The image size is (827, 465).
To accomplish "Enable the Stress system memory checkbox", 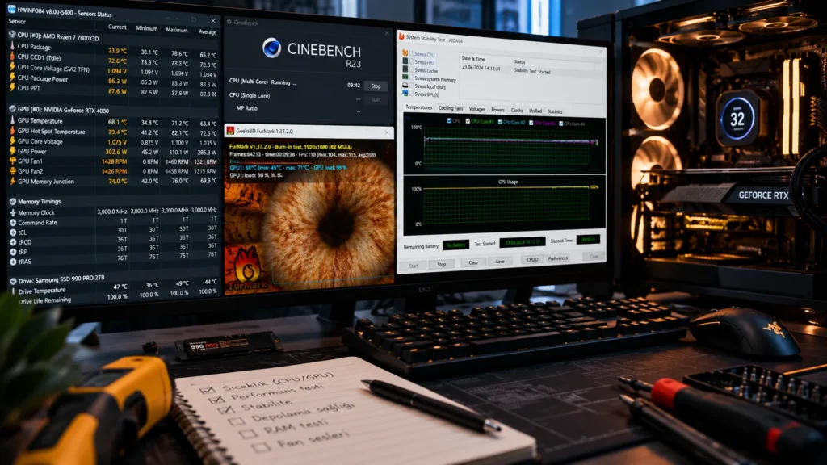I will tap(411, 78).
